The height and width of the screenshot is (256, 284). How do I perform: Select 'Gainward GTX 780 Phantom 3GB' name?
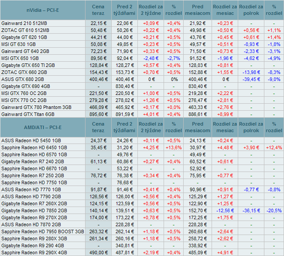pyautogui.click(x=36, y=107)
